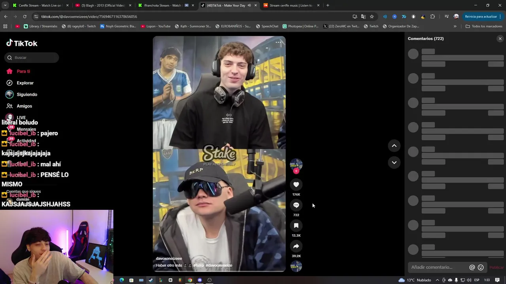Show hidden system tray icons

437,280
